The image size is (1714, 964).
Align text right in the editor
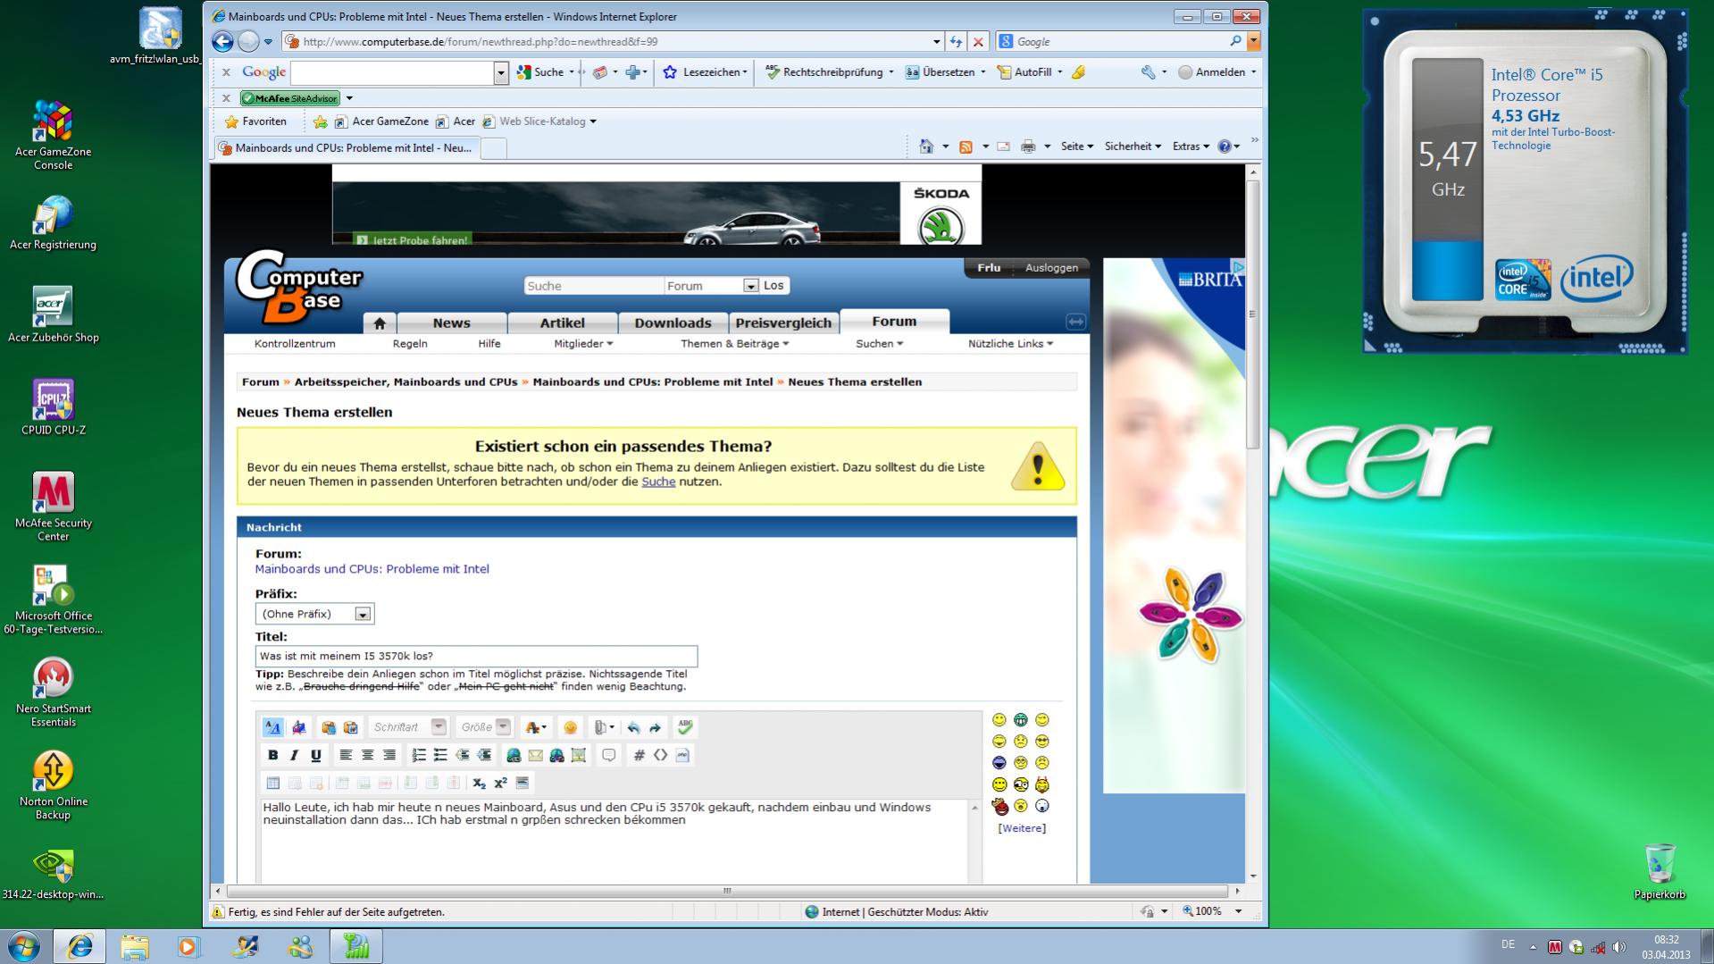point(389,755)
